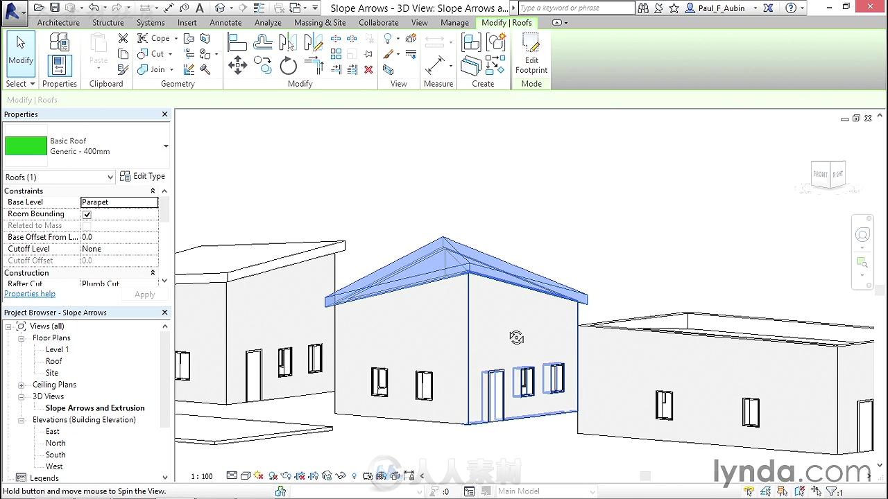
Task: Click the Edit Footprint tool
Action: tap(531, 54)
